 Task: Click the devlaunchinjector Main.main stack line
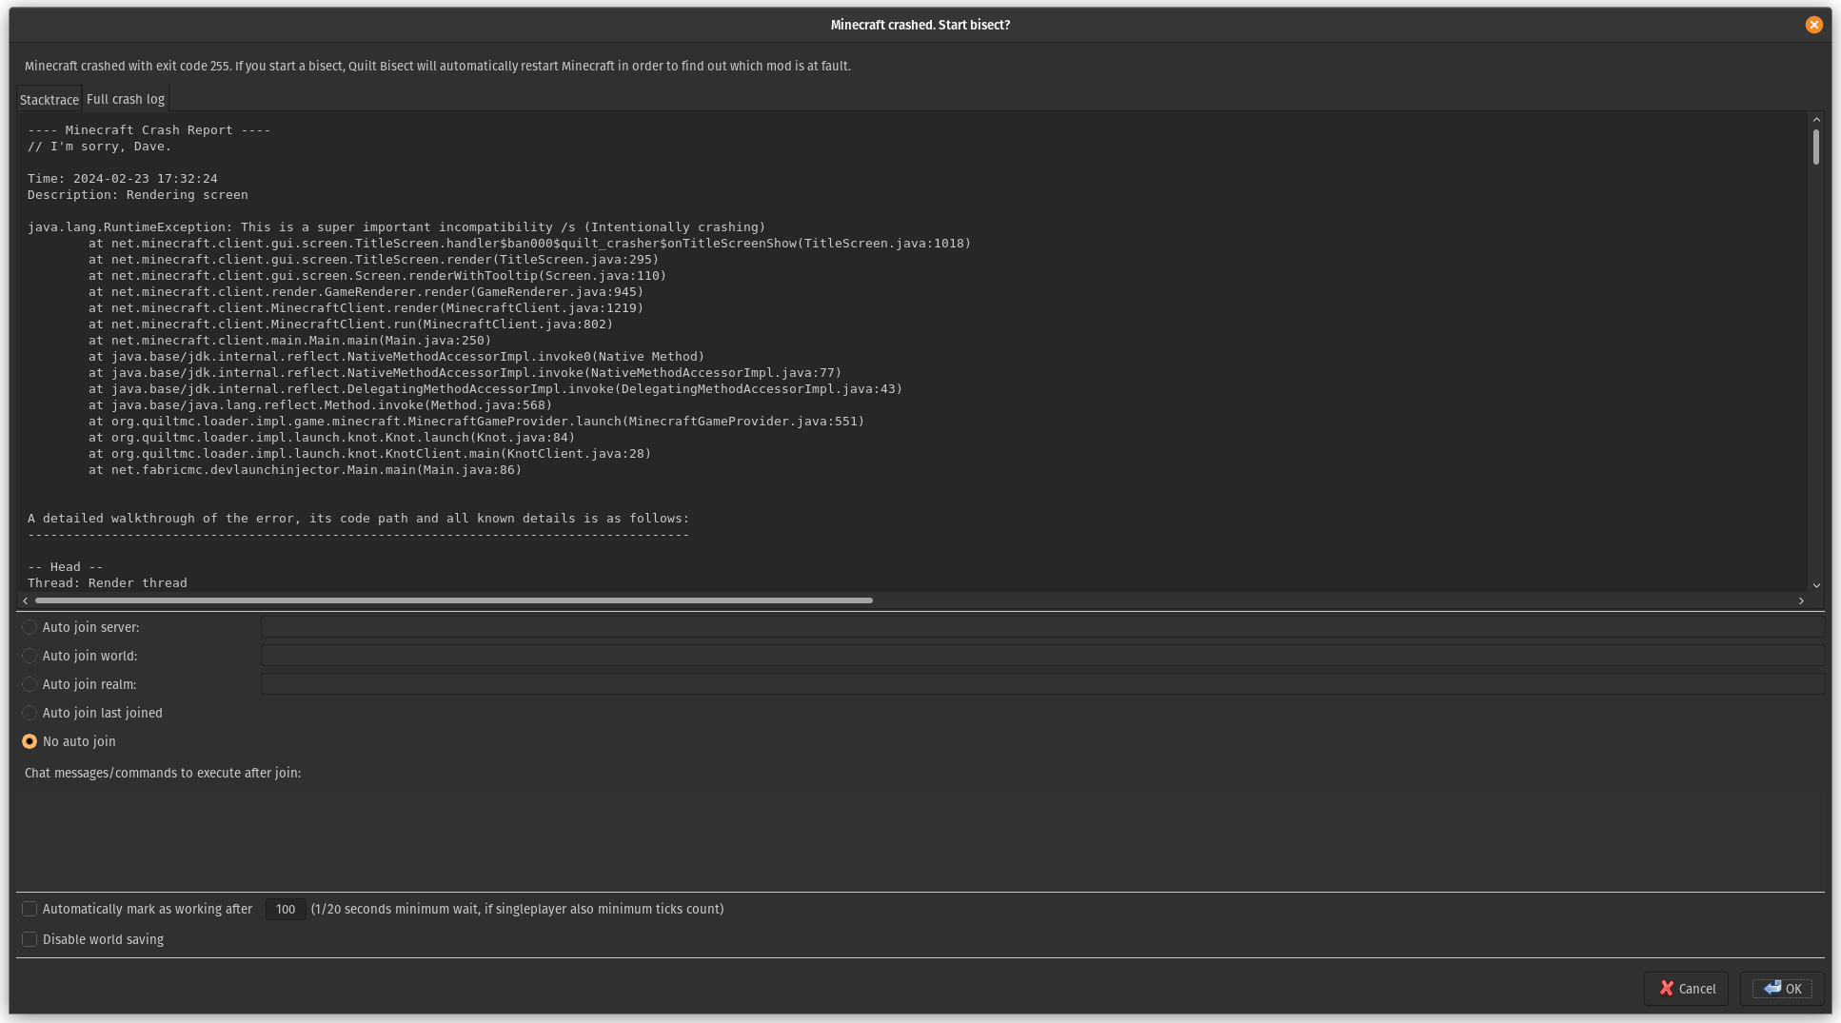(306, 470)
